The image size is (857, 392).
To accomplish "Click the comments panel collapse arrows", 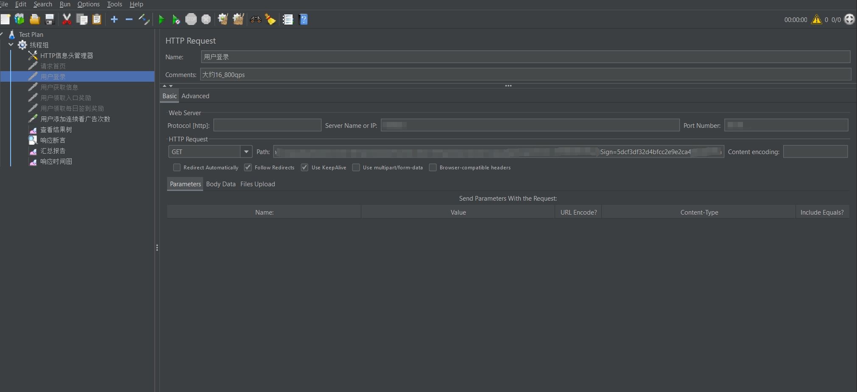I will pyautogui.click(x=167, y=86).
